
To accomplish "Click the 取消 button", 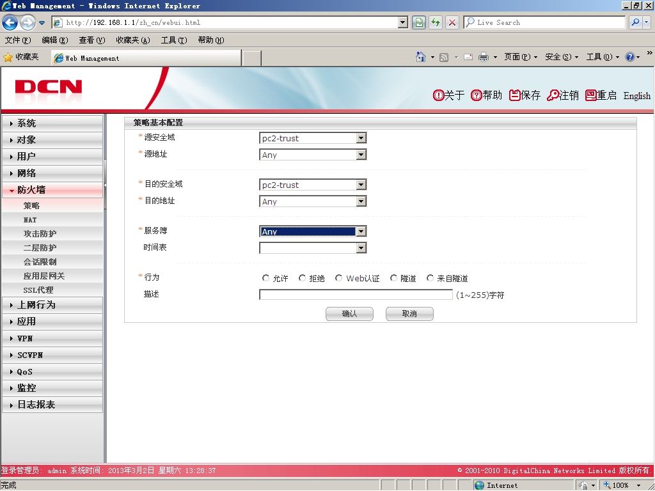I will 409,313.
